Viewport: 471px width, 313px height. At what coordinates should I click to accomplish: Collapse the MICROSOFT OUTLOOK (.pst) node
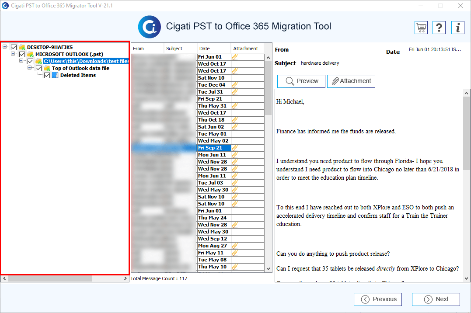click(13, 53)
